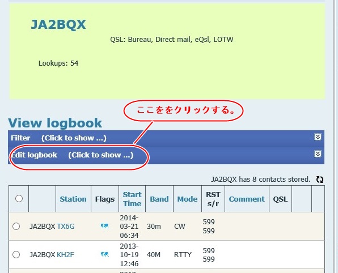Screen dimensions: 338x273
Task: Click the JA2BQX callsign heading
Action: click(58, 24)
